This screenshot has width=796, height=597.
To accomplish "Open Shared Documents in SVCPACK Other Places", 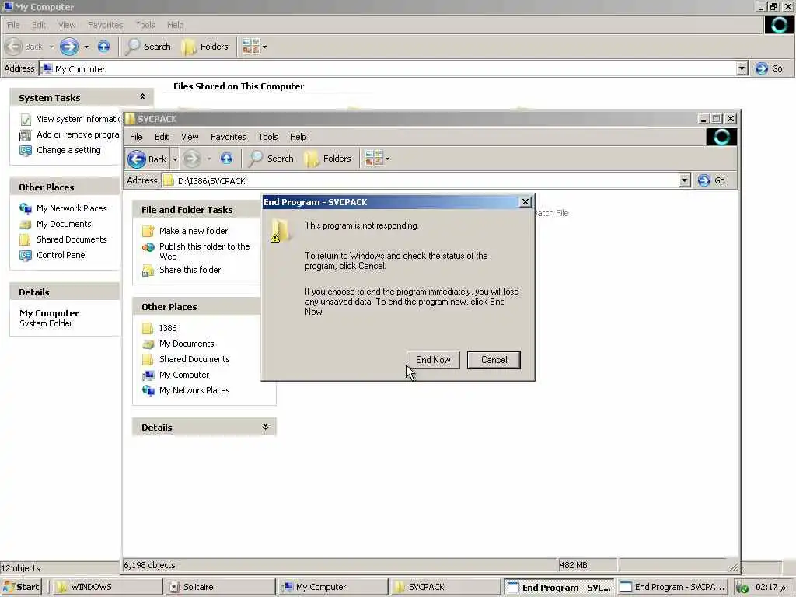I will point(194,359).
